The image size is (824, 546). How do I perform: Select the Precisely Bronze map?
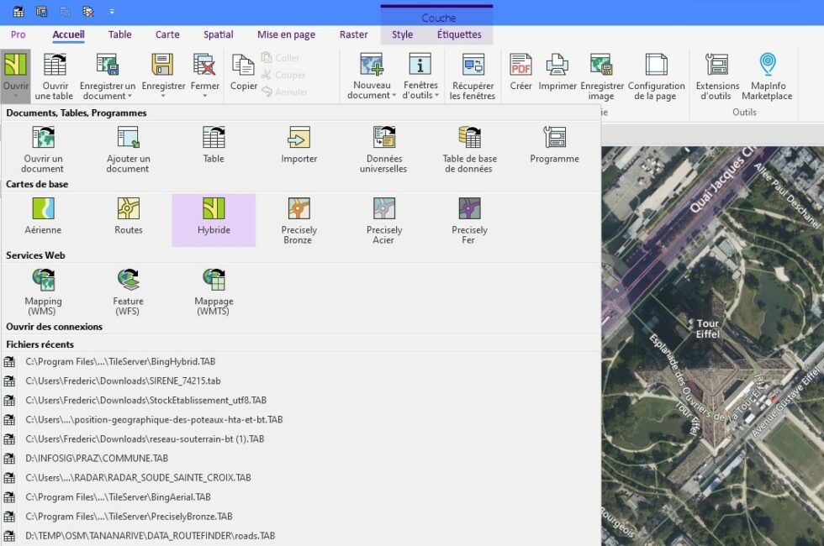[x=298, y=218]
